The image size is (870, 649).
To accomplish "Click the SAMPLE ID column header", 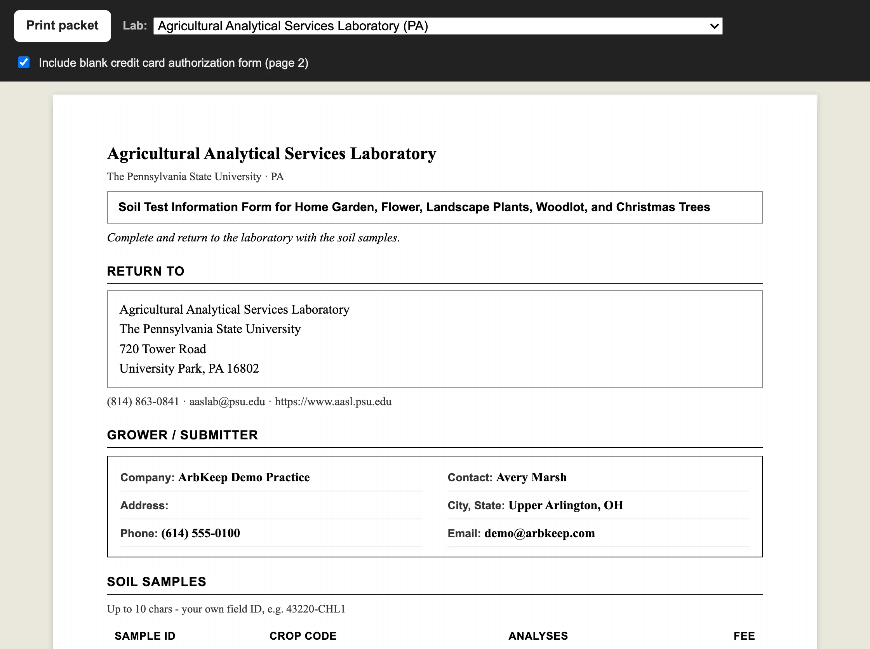I will point(145,636).
